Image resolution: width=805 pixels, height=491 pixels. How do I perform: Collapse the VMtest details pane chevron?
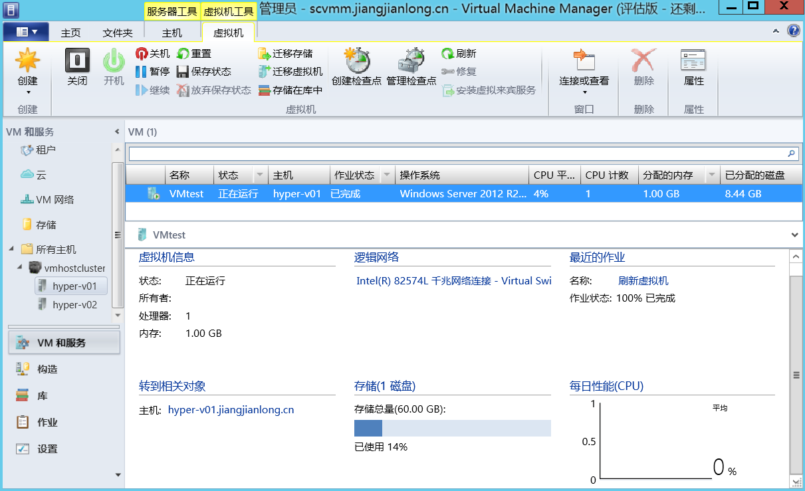(x=795, y=235)
